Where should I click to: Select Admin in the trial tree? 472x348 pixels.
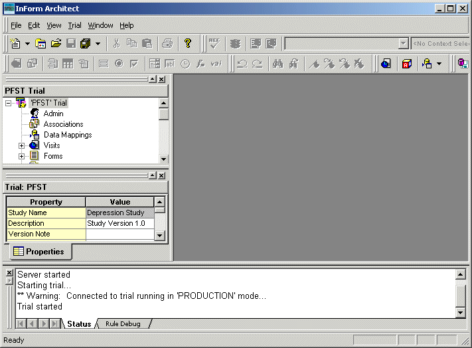click(x=53, y=114)
